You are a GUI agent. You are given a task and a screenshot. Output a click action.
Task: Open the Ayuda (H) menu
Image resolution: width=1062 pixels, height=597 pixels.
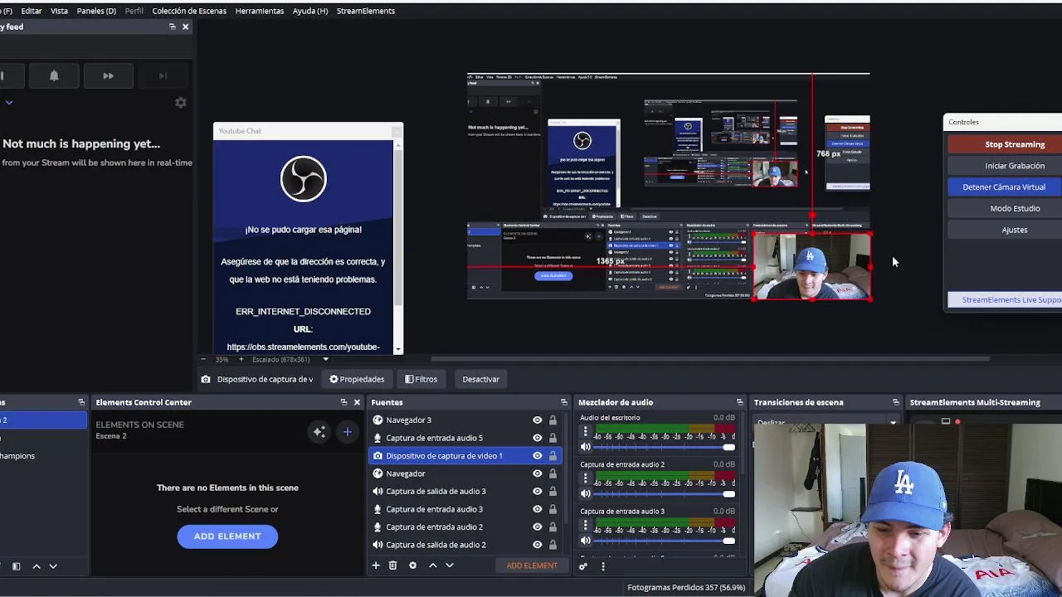(x=310, y=11)
